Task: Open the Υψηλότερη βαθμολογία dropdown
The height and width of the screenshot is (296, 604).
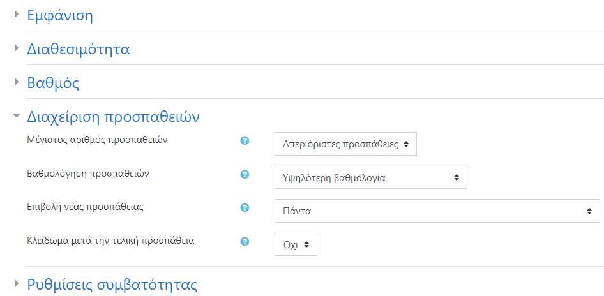Action: [x=370, y=178]
